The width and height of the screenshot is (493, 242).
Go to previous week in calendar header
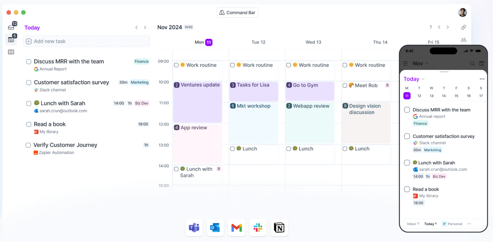(439, 27)
